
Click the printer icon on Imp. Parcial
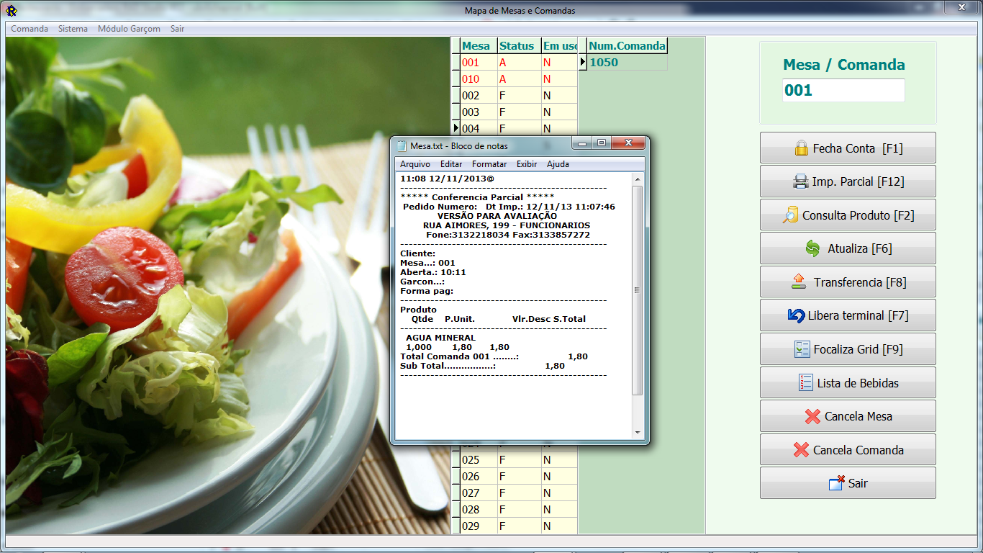801,181
